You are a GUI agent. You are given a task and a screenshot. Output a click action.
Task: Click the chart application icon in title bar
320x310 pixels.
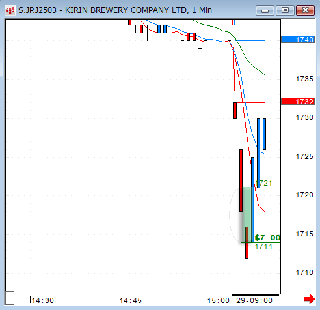(x=10, y=10)
